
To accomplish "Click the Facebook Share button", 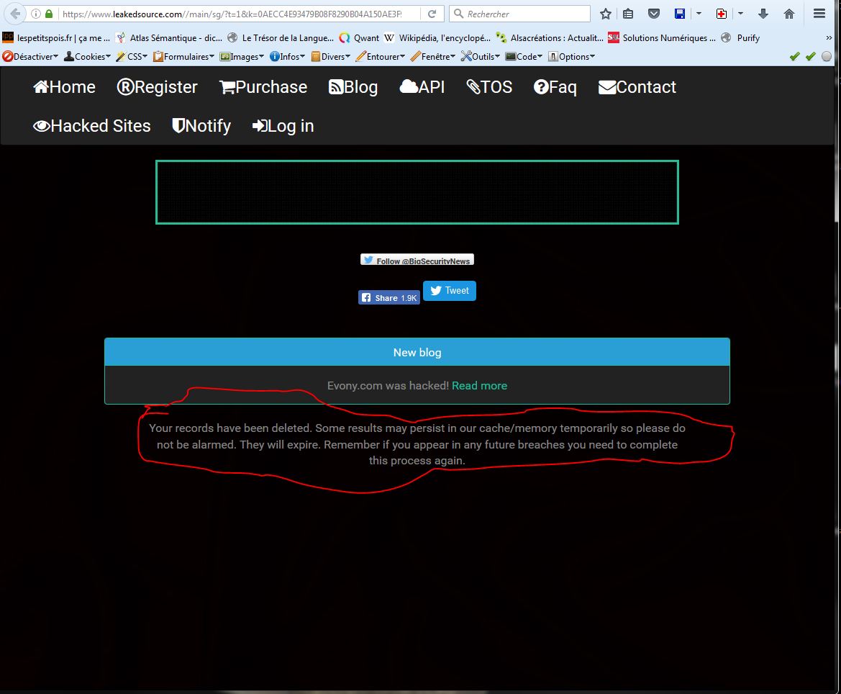I will click(388, 297).
